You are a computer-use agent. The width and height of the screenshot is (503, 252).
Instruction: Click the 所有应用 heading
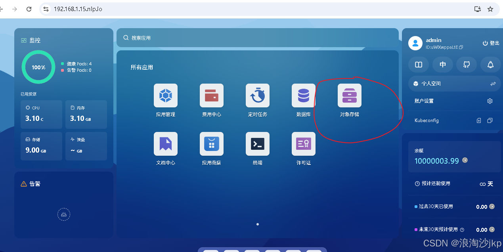pyautogui.click(x=142, y=67)
